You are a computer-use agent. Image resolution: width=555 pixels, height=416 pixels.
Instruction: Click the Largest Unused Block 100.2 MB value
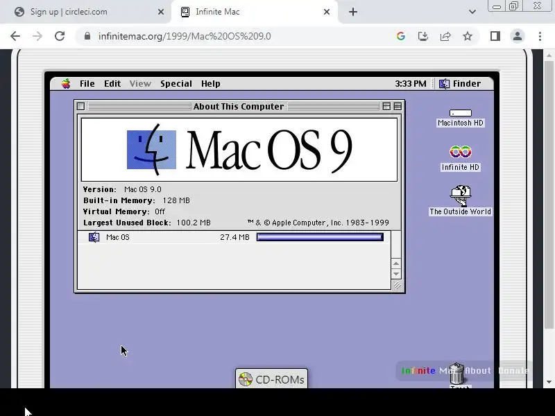(194, 223)
